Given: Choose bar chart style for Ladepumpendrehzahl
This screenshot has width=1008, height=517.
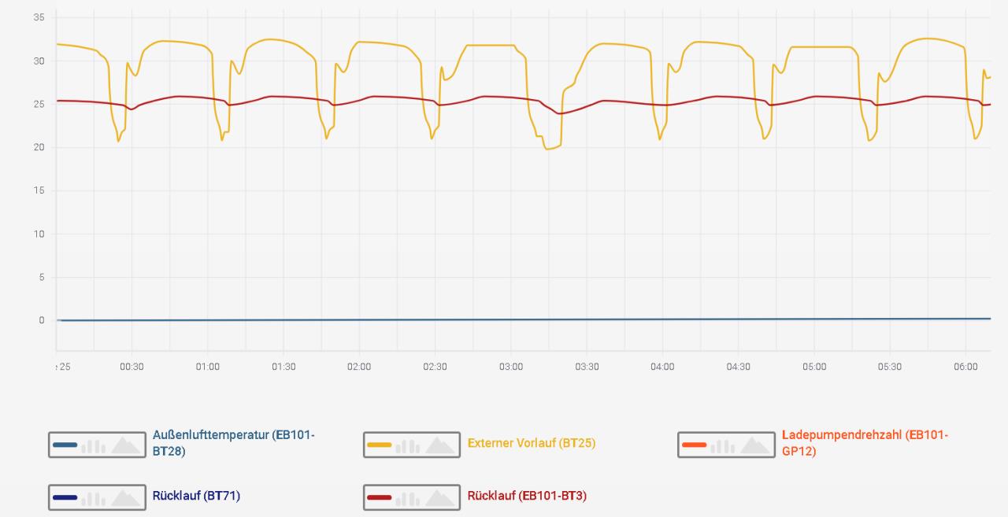Looking at the screenshot, I should pos(722,446).
